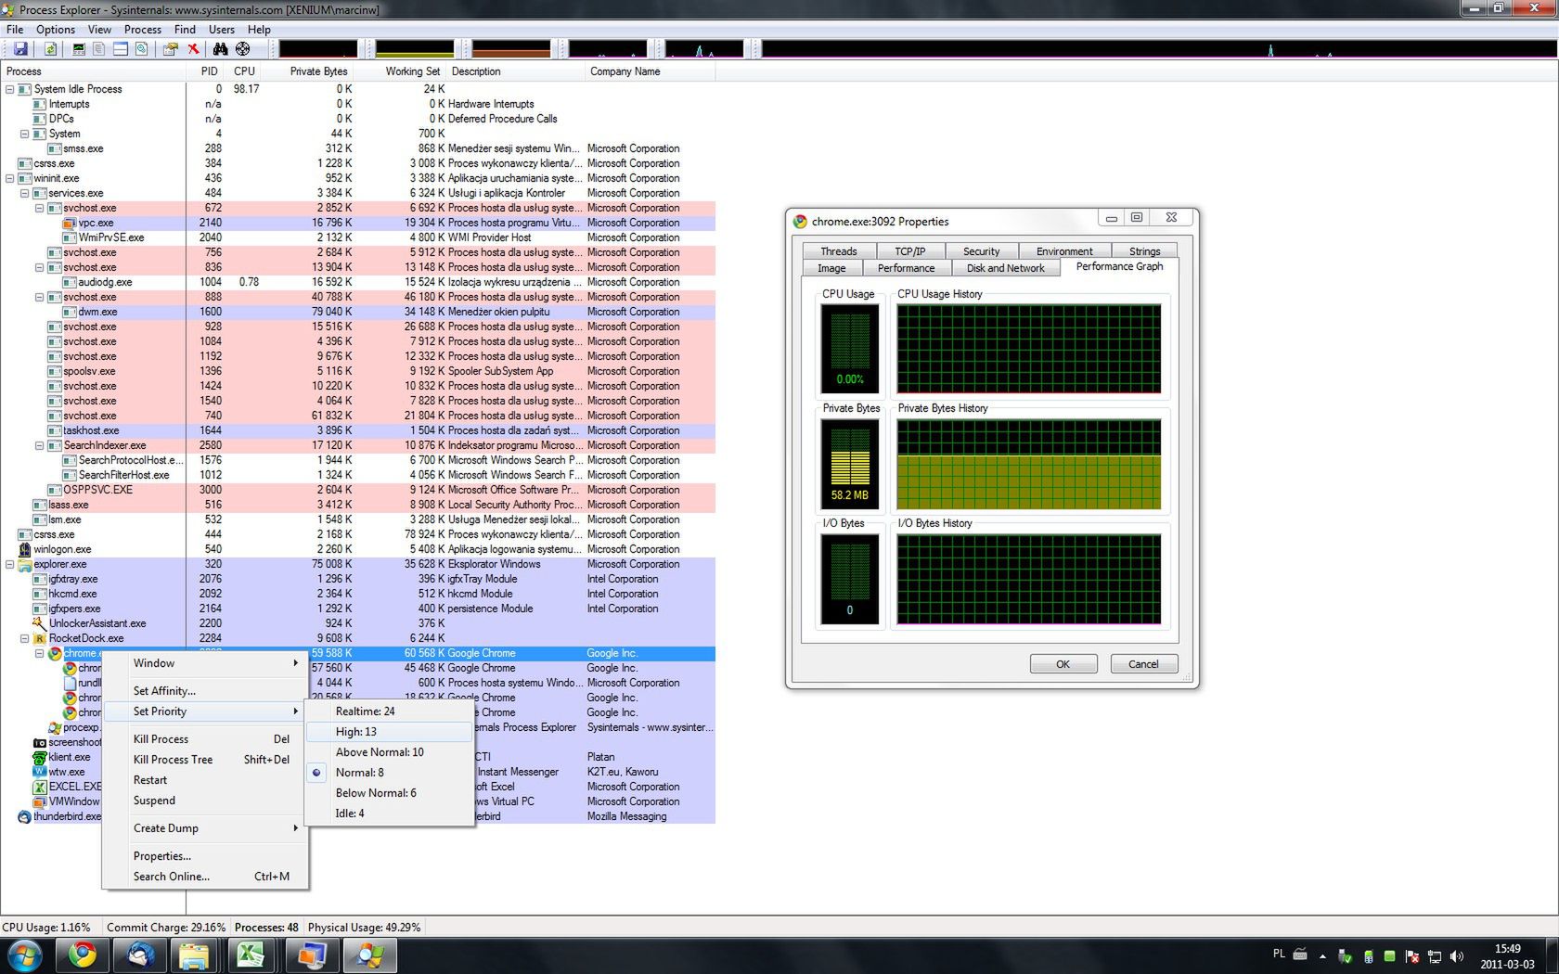Click the EXCEL.EXE process icon

(40, 787)
